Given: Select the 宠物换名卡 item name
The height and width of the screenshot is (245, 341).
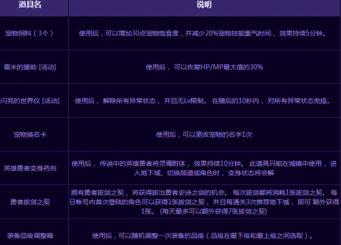Looking at the screenshot, I should [x=30, y=135].
